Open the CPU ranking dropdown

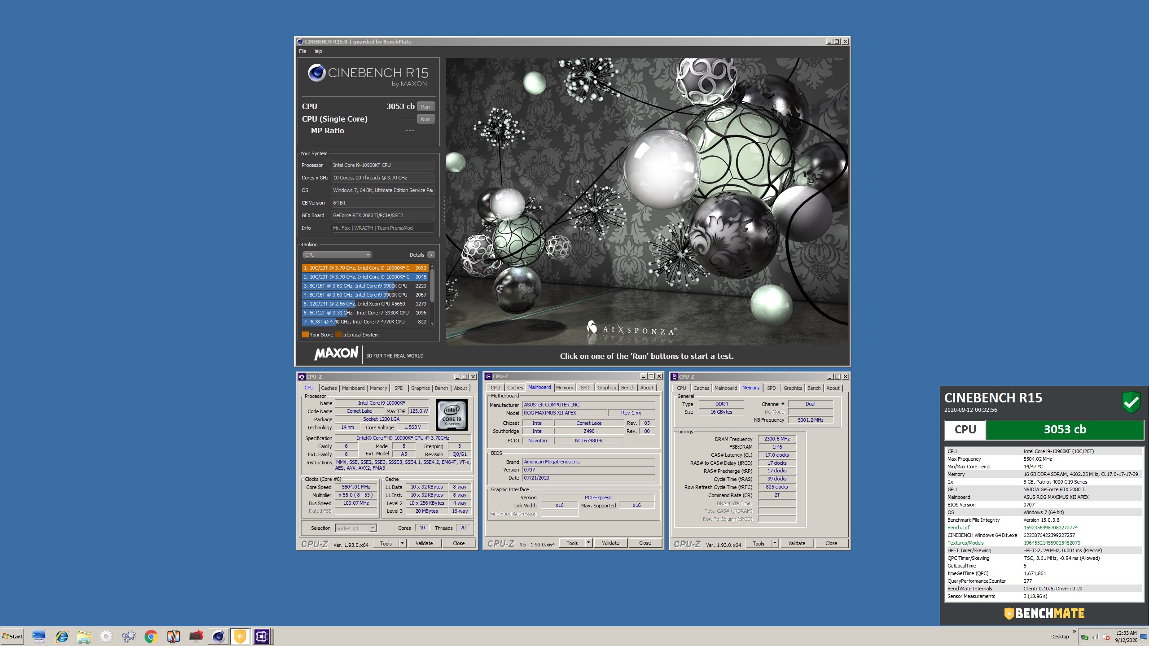point(337,255)
